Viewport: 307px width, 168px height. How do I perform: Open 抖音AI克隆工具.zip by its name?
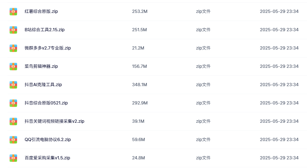pyautogui.click(x=43, y=85)
